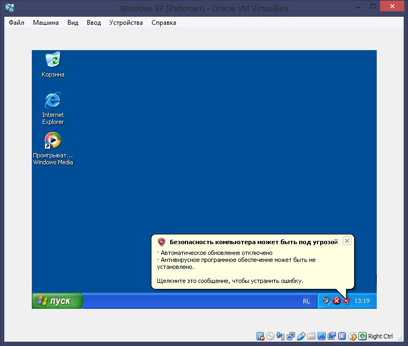This screenshot has width=408, height=346.
Task: Click the 13:19 taskbar clock
Action: pyautogui.click(x=362, y=301)
